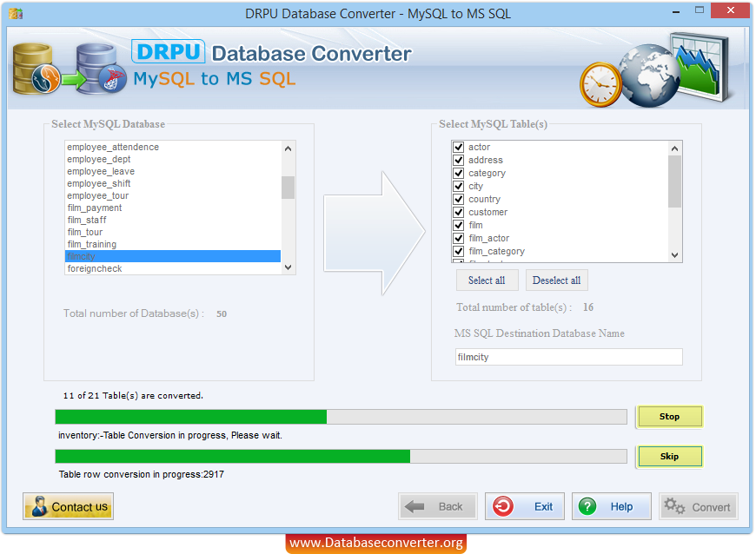Screen dimensions: 756x554
Task: Click the clock icon in banner
Action: (x=600, y=84)
